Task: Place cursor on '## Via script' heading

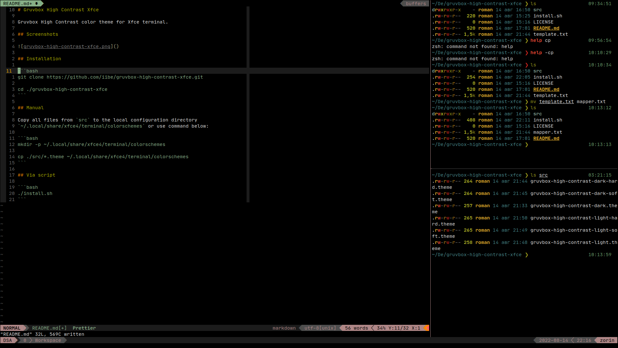Action: tap(36, 175)
